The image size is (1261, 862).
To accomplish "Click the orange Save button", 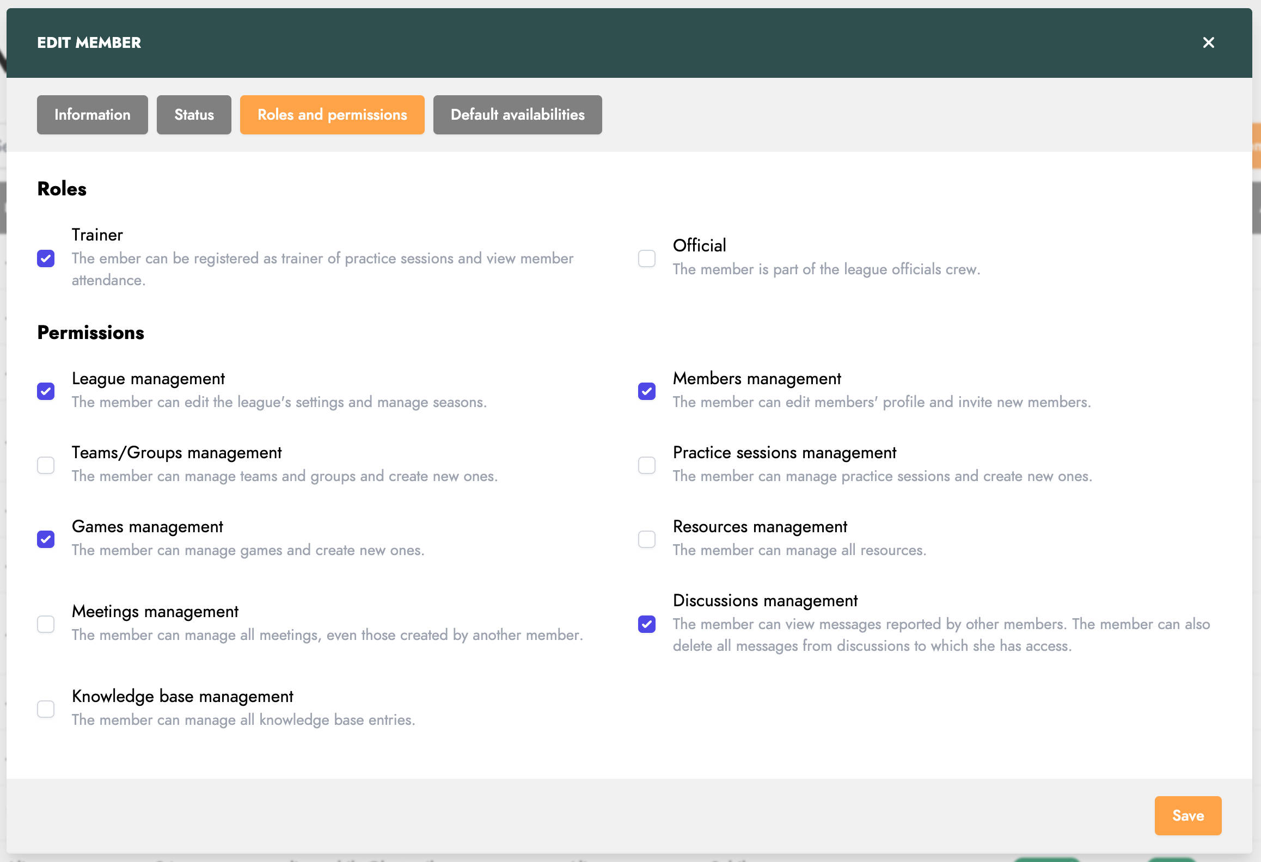I will [x=1187, y=816].
